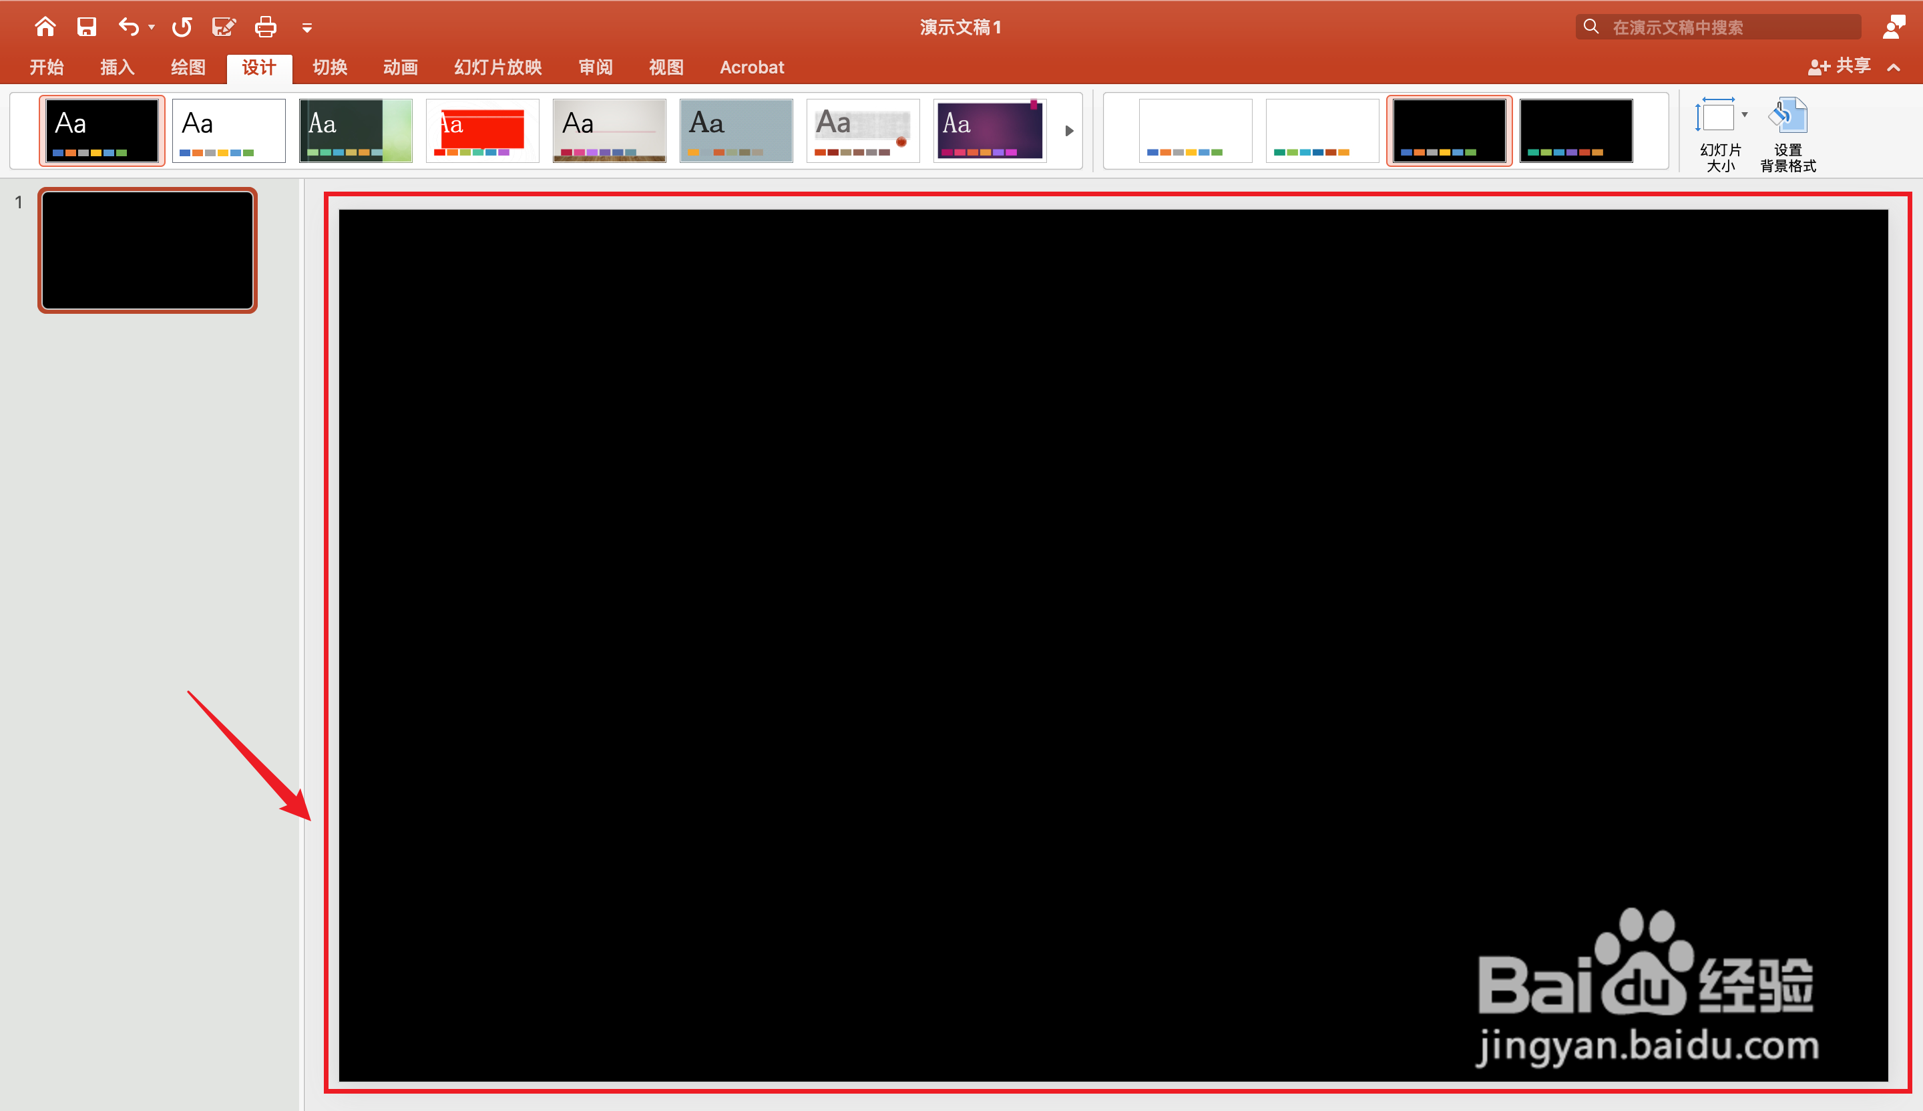Switch to the Insert (插入) tab
This screenshot has height=1111, width=1923.
tap(117, 67)
